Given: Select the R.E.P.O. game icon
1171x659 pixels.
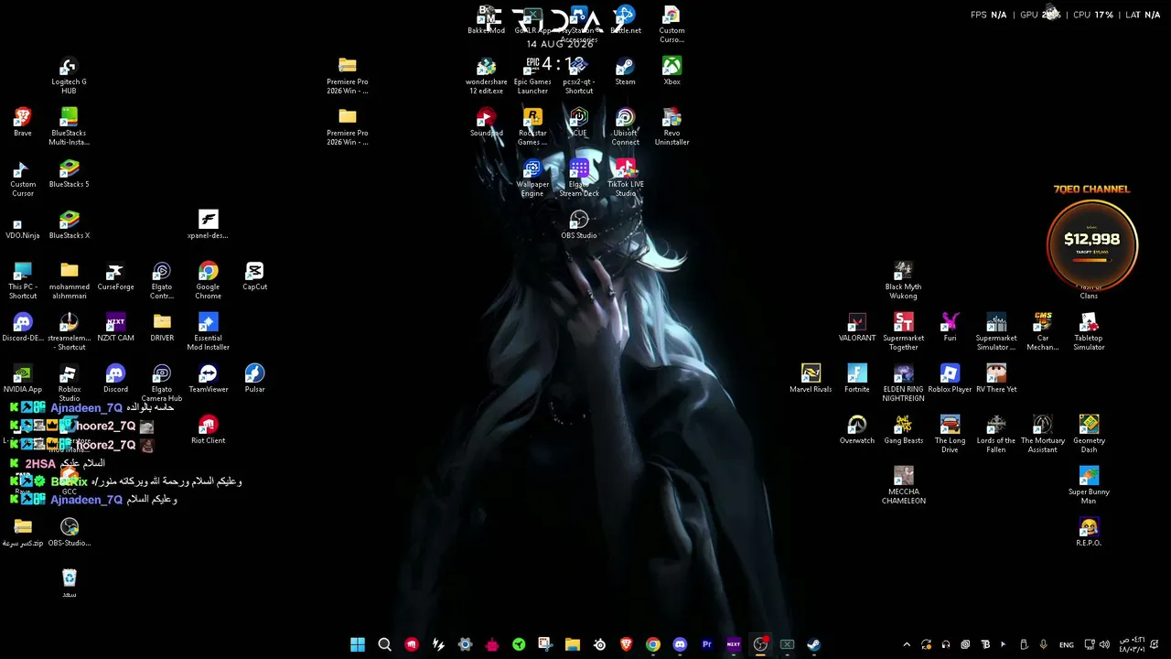Looking at the screenshot, I should point(1089,533).
